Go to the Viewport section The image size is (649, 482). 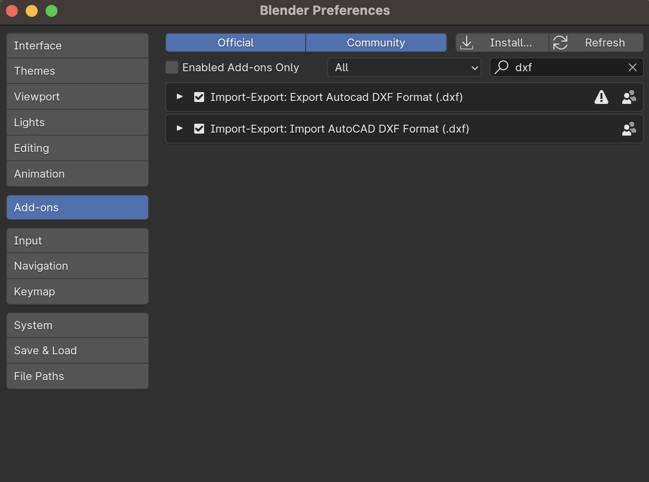(77, 96)
